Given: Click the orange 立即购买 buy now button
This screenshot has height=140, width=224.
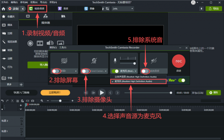Looking at the screenshot, I should (55, 92).
